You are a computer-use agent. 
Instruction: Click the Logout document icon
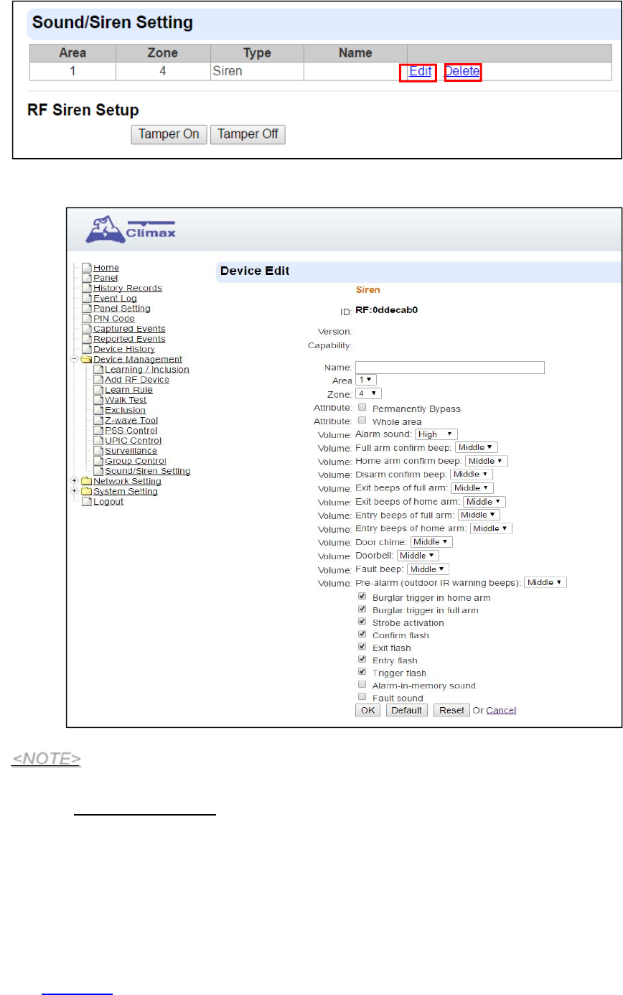(86, 501)
